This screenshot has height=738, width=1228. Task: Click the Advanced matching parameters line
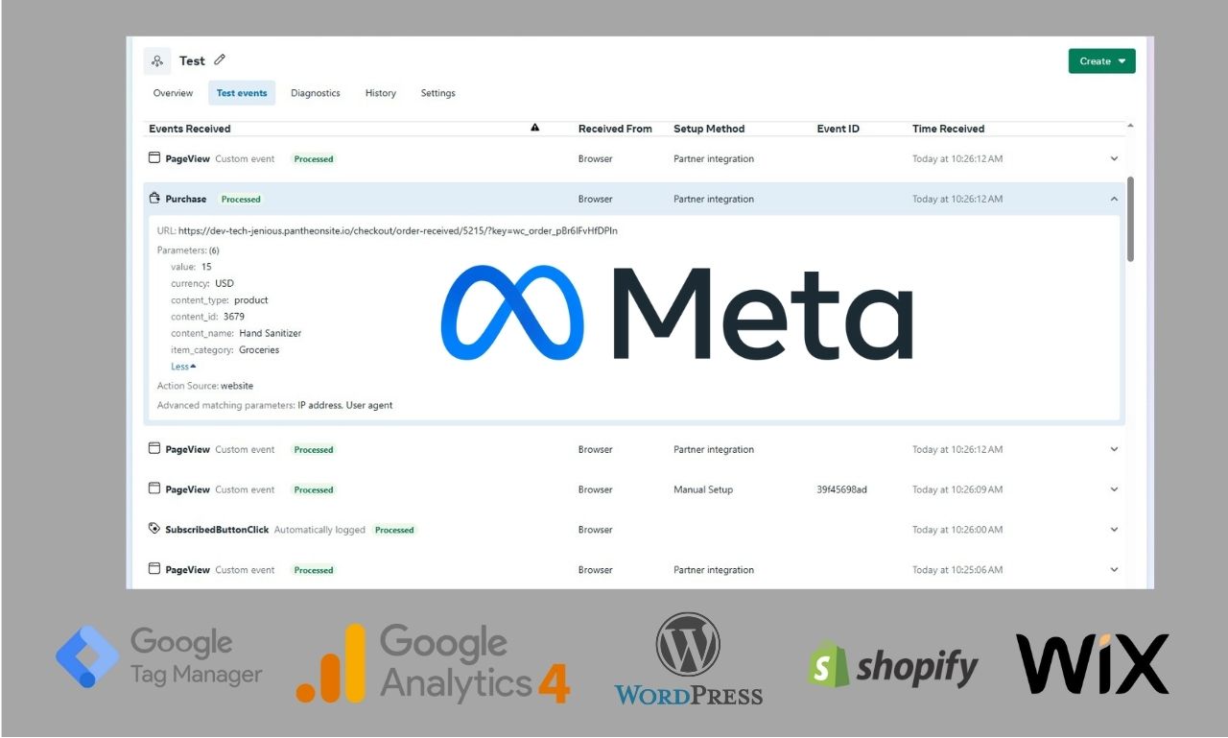click(x=275, y=405)
